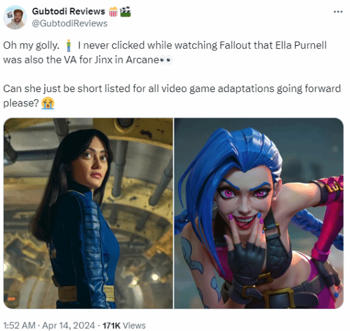Click the standing person emoji in tweet
350x331 pixels.
(x=69, y=46)
